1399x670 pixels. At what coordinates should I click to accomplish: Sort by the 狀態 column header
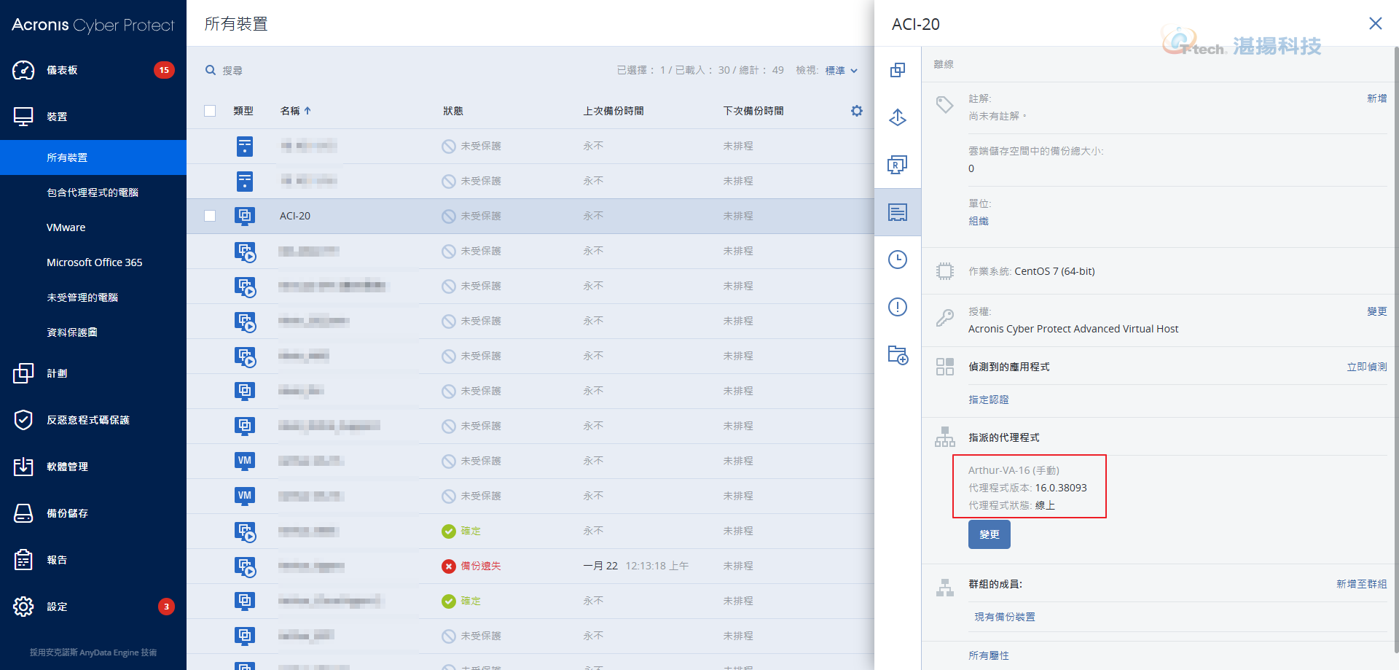click(x=453, y=111)
